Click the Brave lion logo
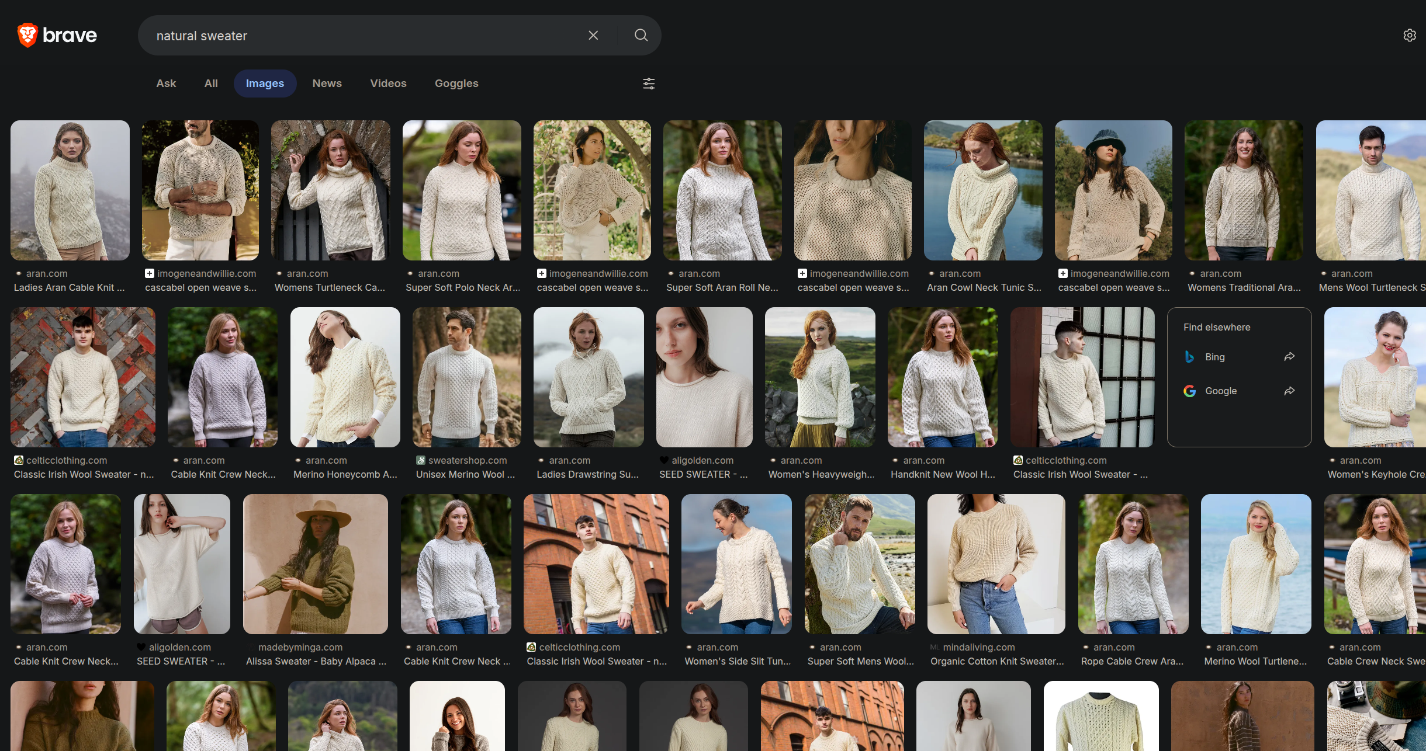1426x751 pixels. tap(27, 35)
